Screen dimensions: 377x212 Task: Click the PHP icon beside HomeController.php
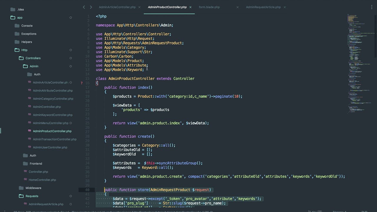(25, 180)
